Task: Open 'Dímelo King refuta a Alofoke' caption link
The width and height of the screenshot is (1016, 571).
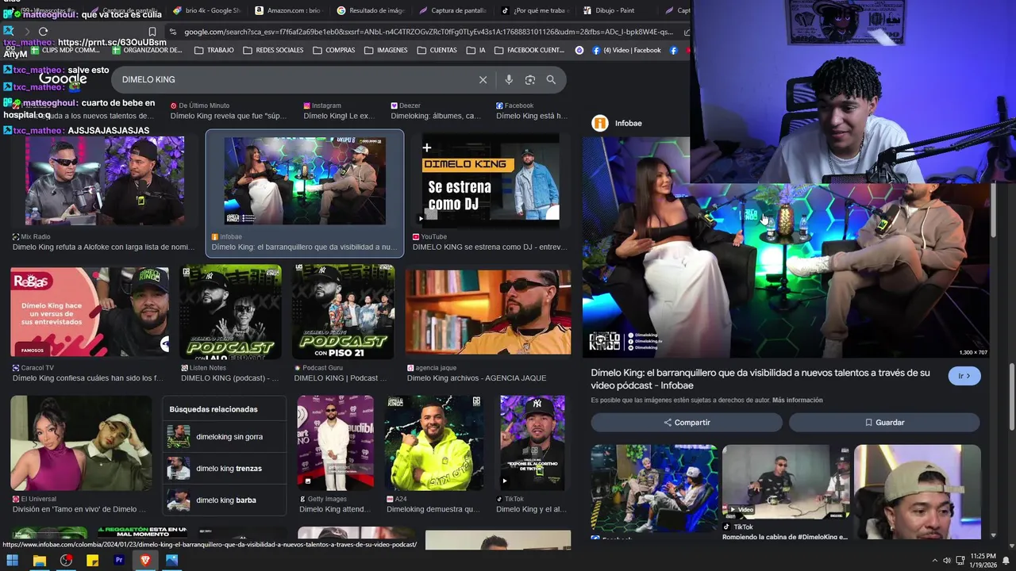Action: (103, 247)
